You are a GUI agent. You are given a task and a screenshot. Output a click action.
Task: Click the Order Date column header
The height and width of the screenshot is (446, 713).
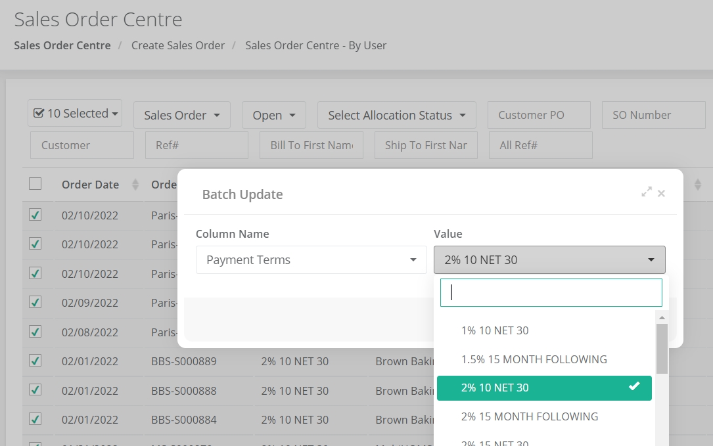pos(91,185)
